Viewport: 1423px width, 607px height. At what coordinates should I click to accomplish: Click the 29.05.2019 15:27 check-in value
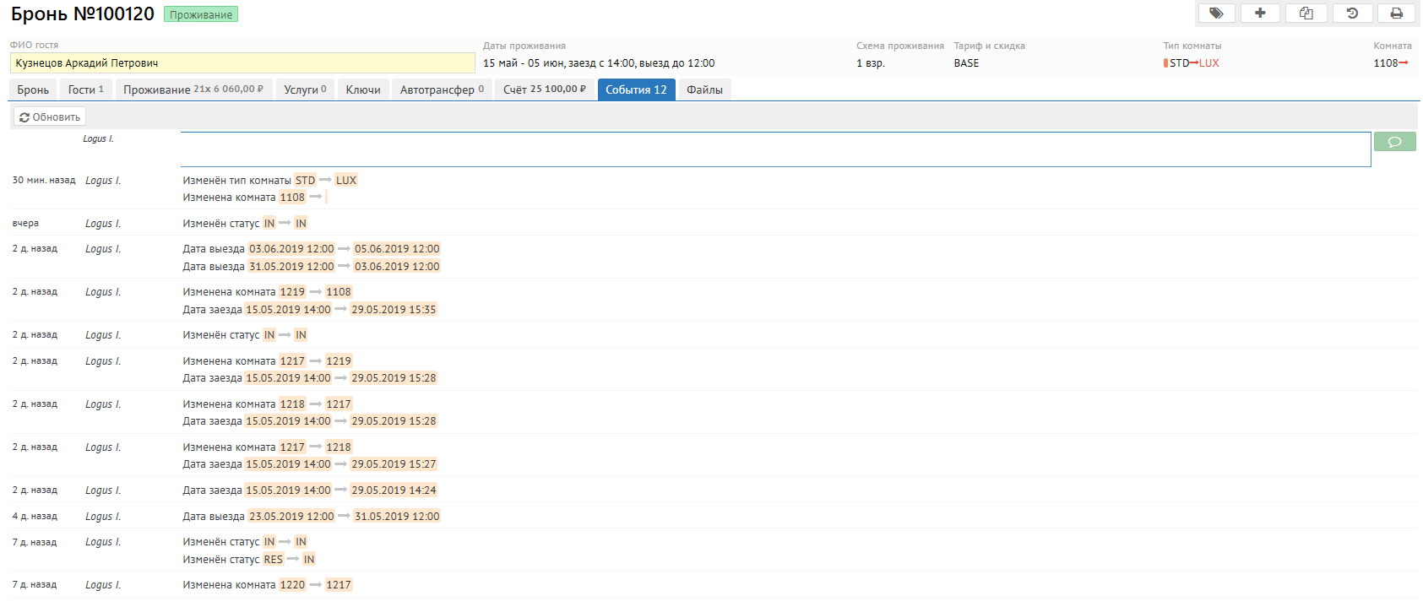pyautogui.click(x=394, y=464)
